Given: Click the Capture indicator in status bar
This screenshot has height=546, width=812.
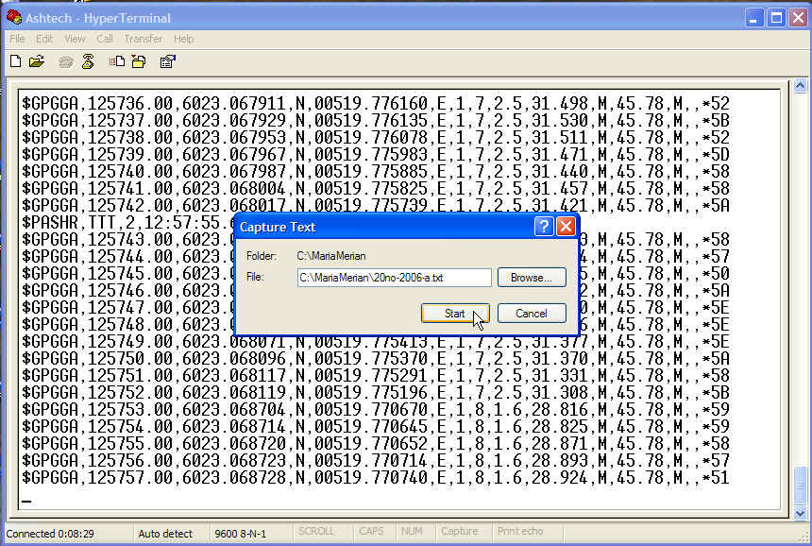Looking at the screenshot, I should click(x=459, y=533).
